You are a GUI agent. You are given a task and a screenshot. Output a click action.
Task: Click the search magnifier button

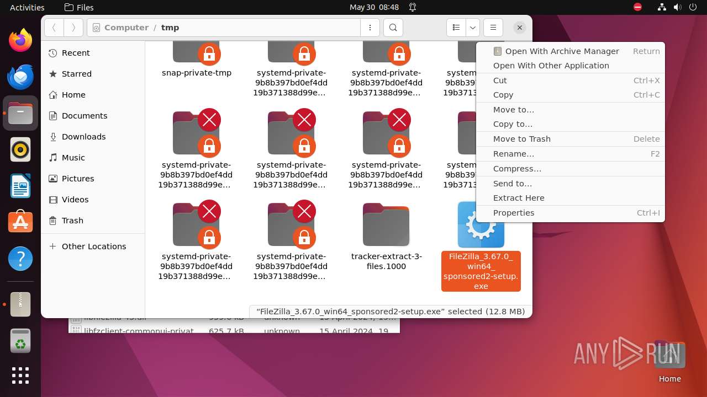(x=393, y=28)
